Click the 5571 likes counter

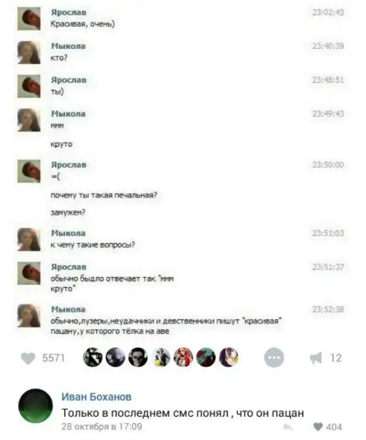[54, 358]
